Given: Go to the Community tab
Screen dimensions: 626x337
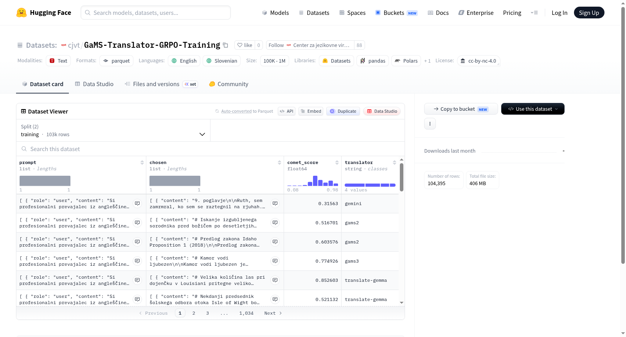Looking at the screenshot, I should pyautogui.click(x=229, y=84).
